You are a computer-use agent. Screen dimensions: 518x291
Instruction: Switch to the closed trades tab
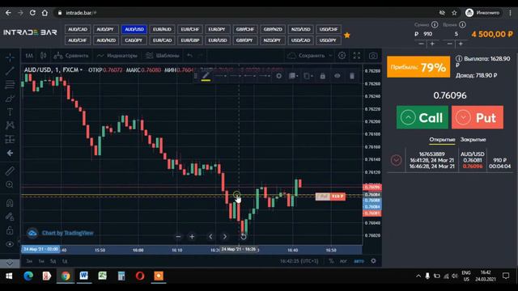point(473,140)
